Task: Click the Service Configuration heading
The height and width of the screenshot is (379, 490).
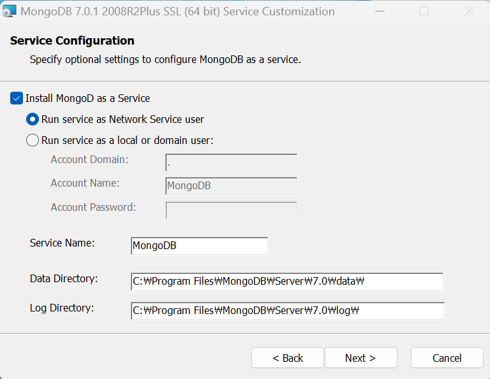Action: click(72, 41)
